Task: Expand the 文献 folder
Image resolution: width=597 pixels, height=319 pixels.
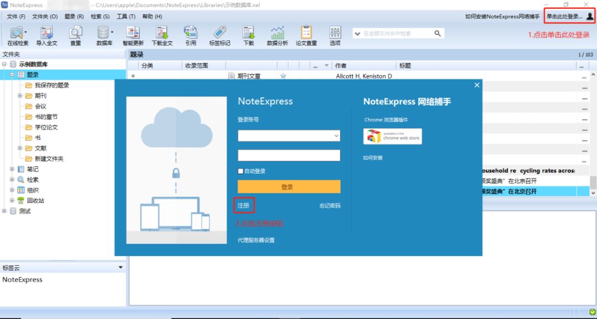Action: (x=20, y=148)
